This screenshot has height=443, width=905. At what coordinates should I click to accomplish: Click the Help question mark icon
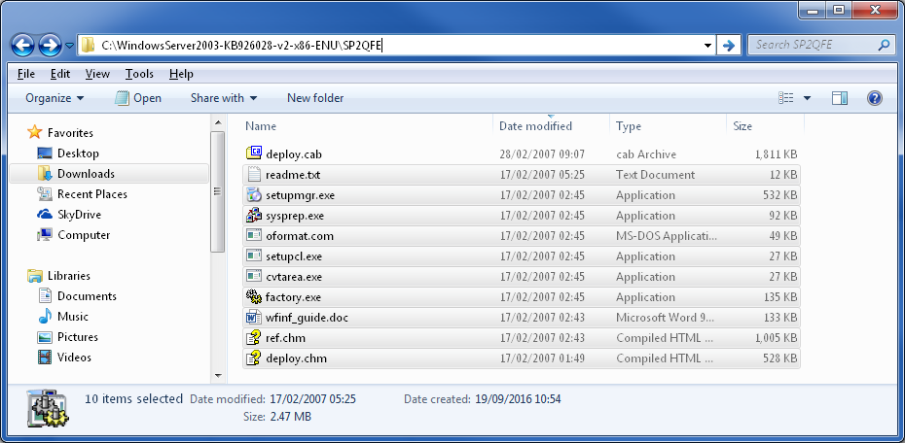[874, 98]
